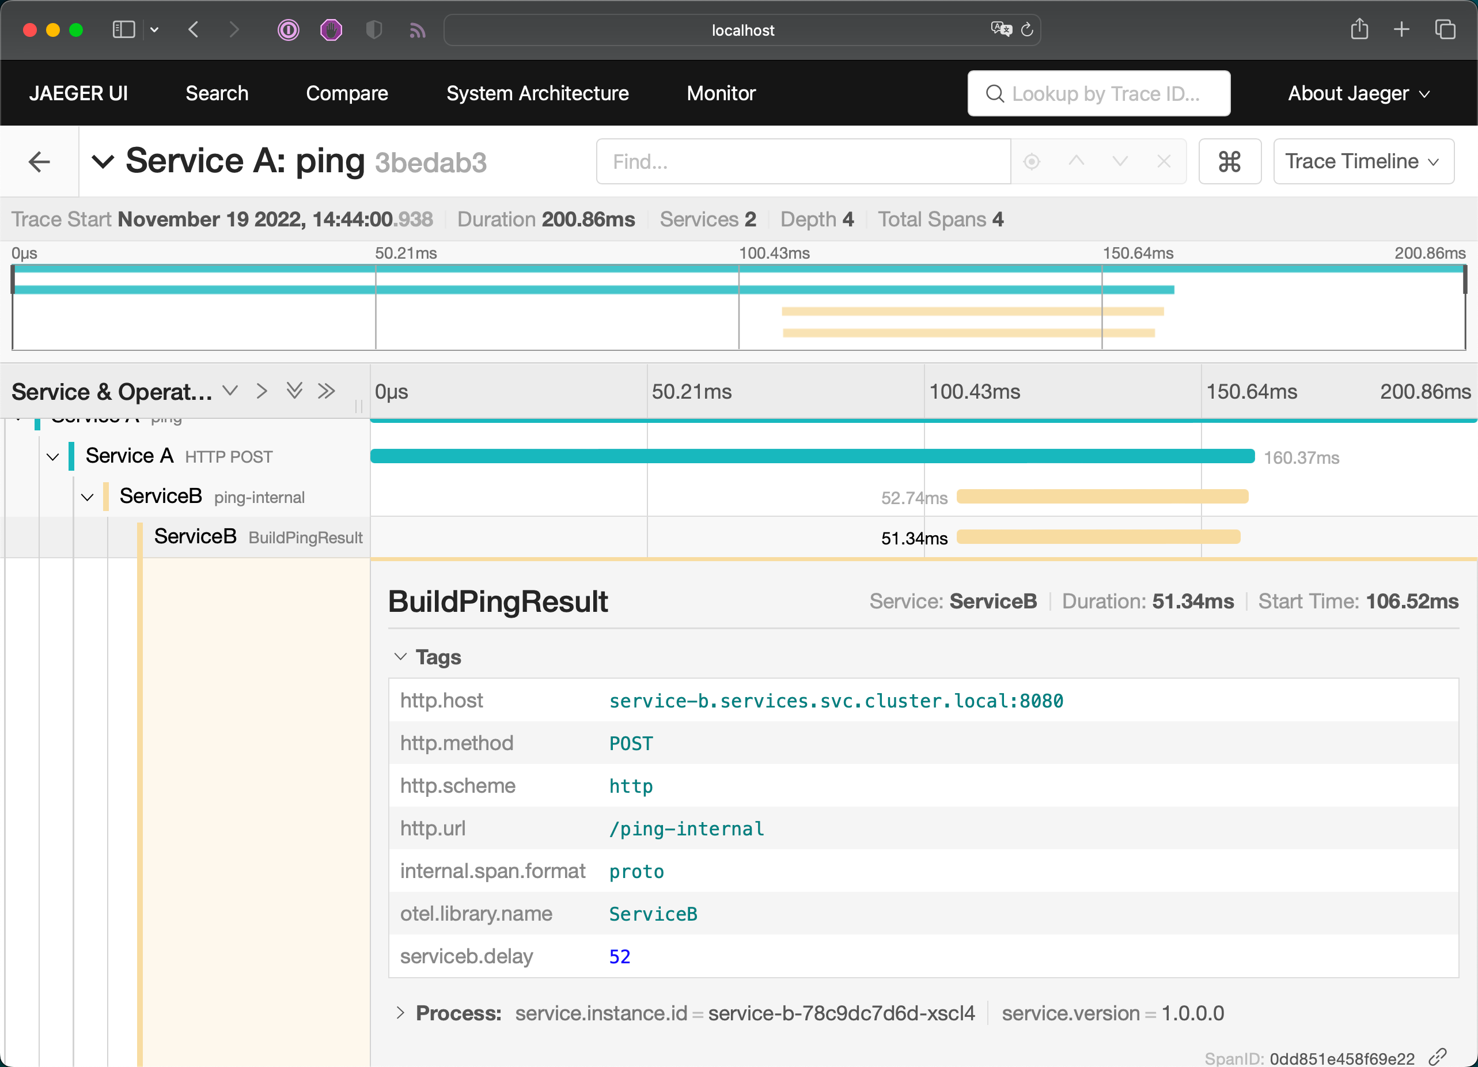The height and width of the screenshot is (1067, 1478).
Task: Select ServiceB ping-internal span name
Action: click(x=160, y=496)
